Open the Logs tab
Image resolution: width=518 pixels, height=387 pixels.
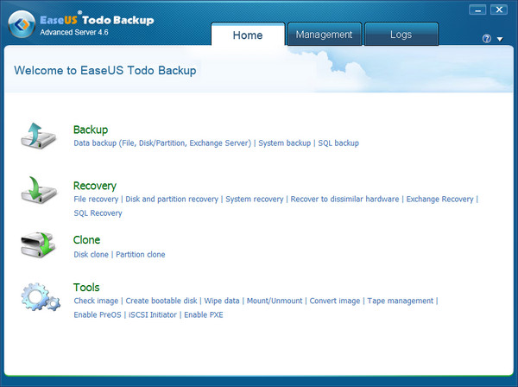tap(401, 35)
